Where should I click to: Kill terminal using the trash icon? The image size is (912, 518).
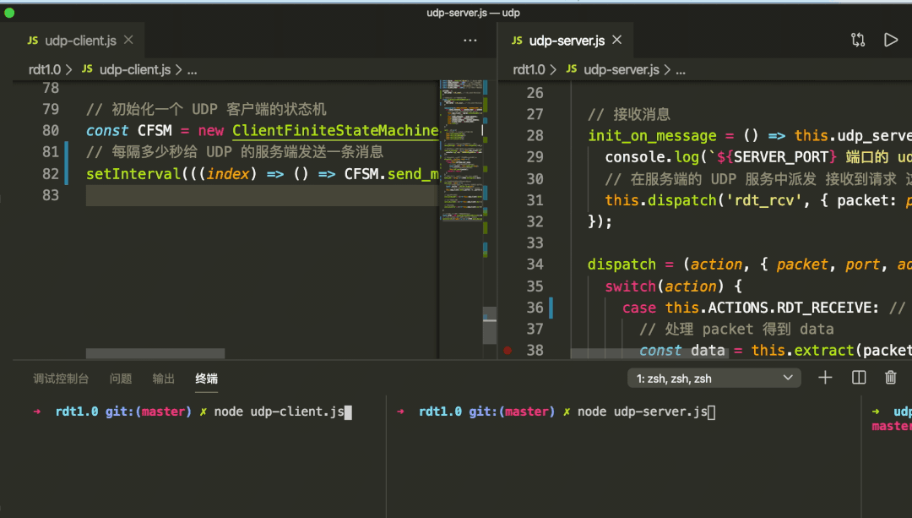pos(891,378)
